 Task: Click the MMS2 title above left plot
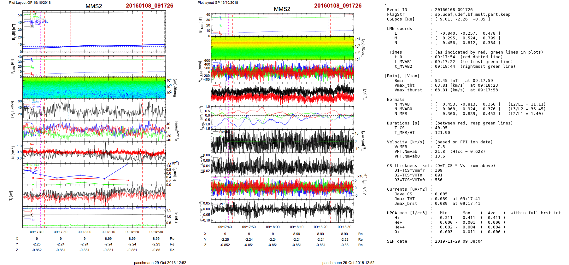pos(94,6)
